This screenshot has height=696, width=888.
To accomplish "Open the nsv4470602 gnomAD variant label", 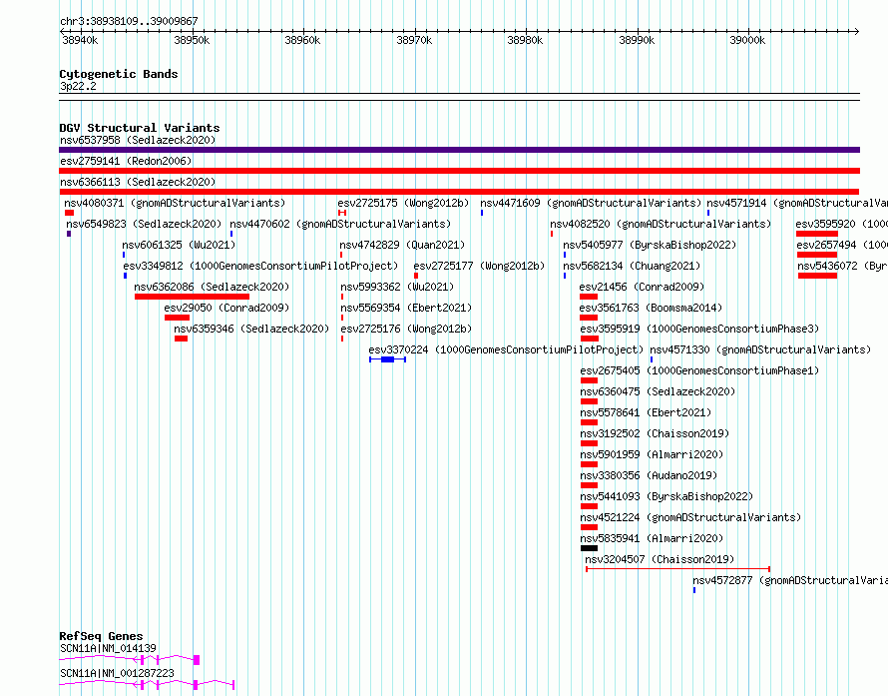I will click(340, 224).
